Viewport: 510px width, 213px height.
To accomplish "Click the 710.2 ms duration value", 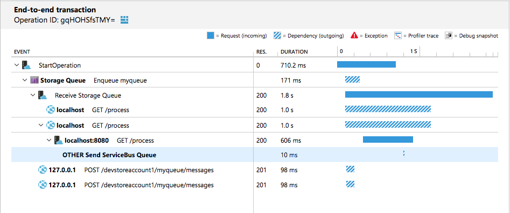I will (x=293, y=65).
